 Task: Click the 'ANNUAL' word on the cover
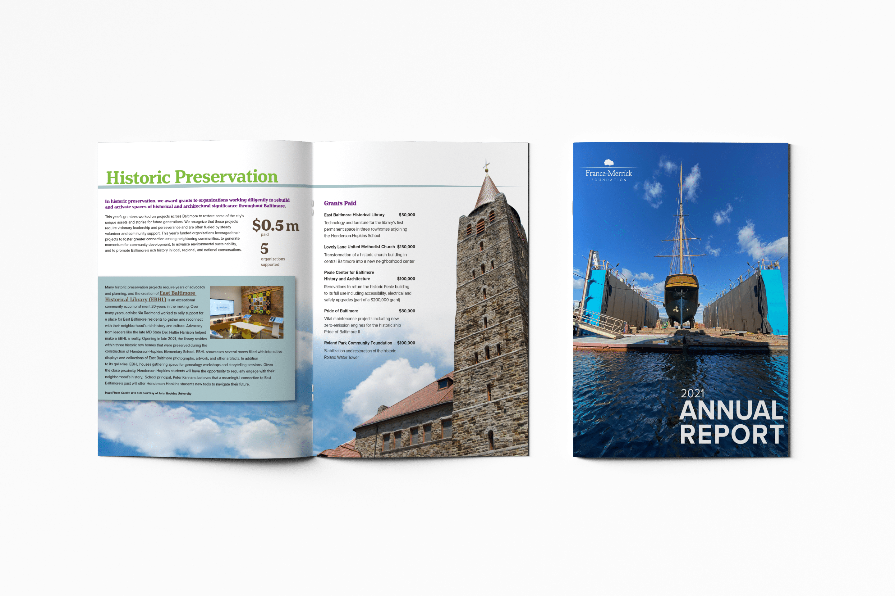click(731, 410)
